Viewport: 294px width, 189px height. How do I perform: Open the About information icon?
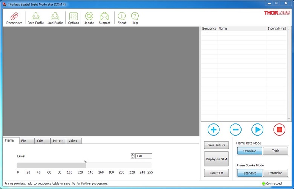point(122,17)
